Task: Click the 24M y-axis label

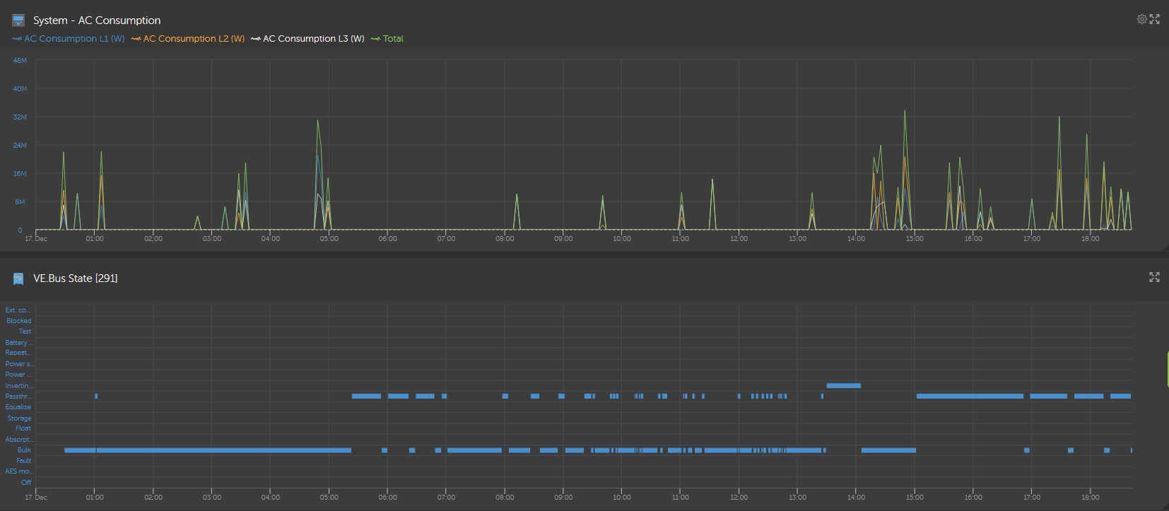Action: [x=20, y=146]
